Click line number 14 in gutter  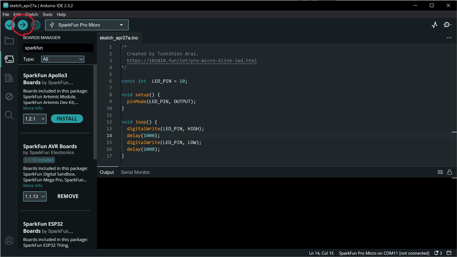click(109, 136)
